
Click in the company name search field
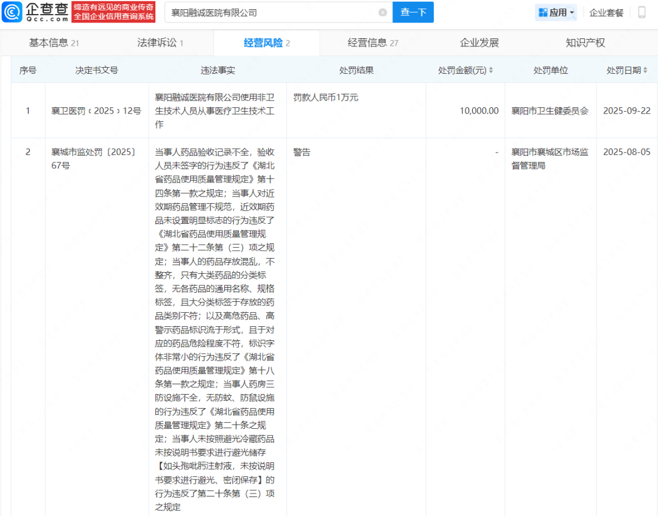[271, 12]
